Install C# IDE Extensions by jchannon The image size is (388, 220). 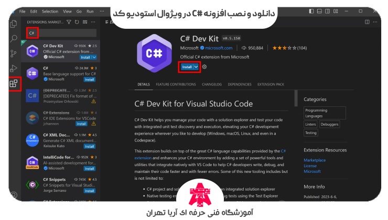coord(81,124)
